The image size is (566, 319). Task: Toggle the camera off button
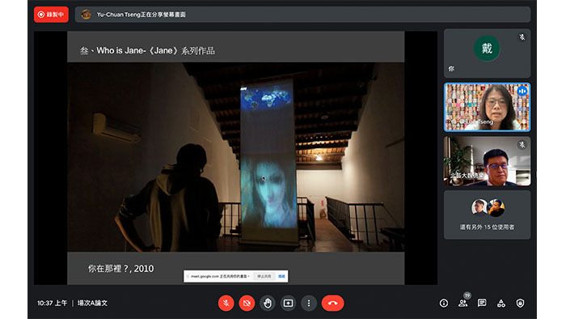pos(247,303)
